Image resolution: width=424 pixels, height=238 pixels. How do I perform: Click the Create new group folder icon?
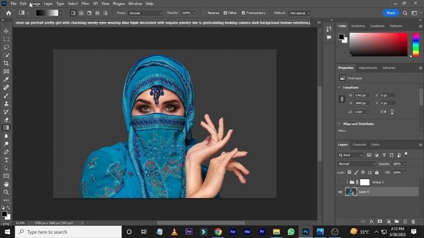point(396,221)
